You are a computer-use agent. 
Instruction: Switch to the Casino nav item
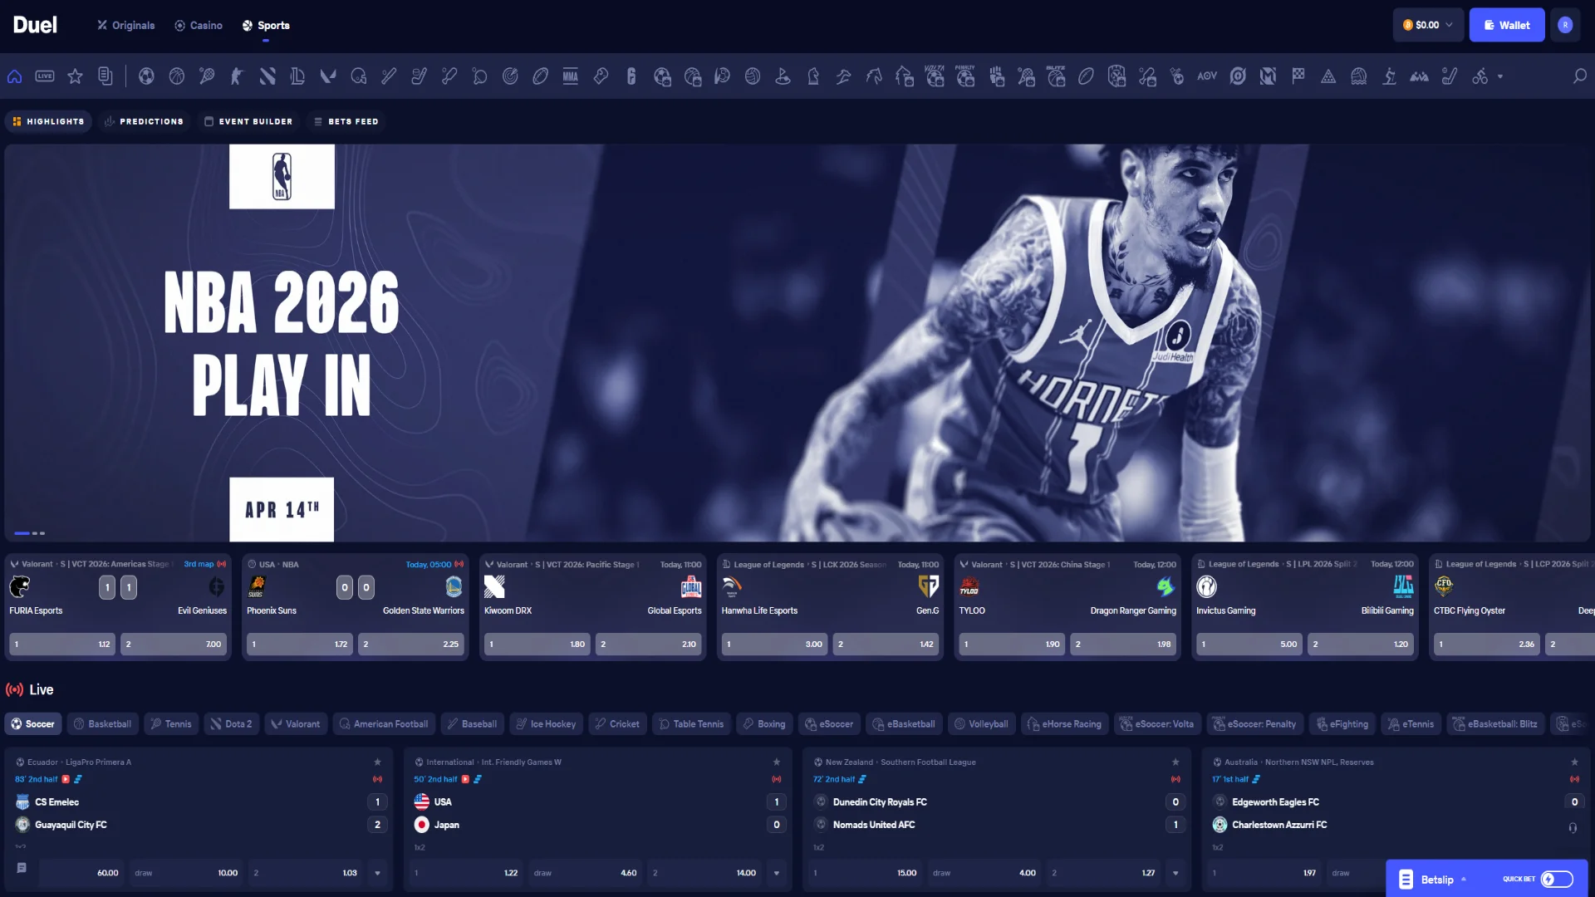pyautogui.click(x=199, y=25)
